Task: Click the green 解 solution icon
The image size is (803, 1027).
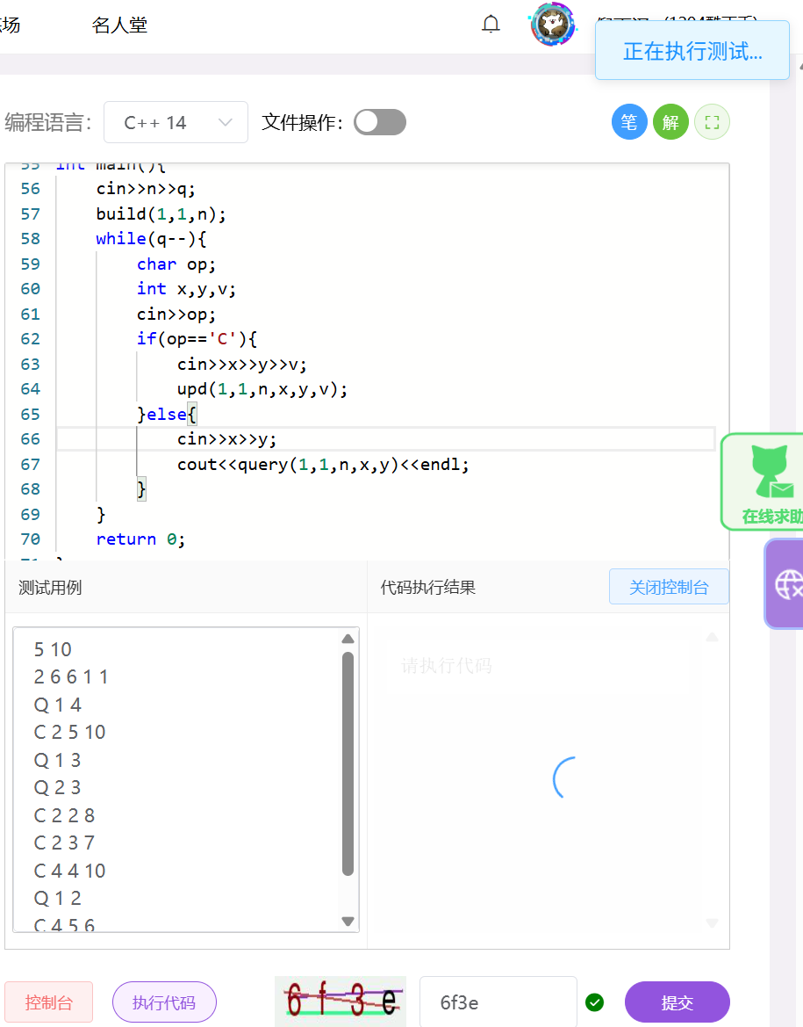Action: (x=670, y=122)
